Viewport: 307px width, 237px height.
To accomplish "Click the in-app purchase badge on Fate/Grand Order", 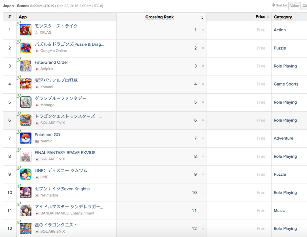I will coord(18,59).
